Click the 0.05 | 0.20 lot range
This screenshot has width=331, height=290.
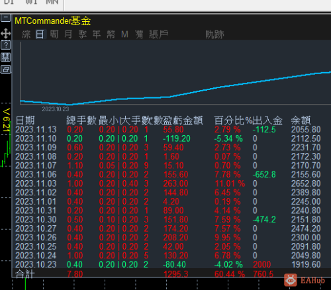coord(118,166)
